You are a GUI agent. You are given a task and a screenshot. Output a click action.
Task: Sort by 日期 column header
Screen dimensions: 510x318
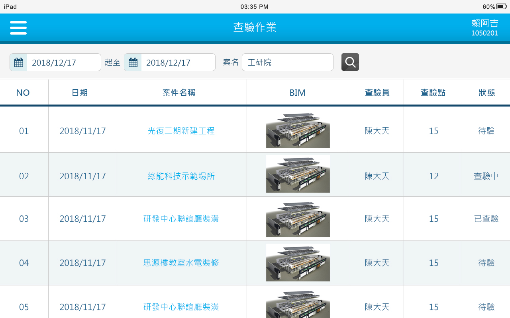pyautogui.click(x=80, y=93)
